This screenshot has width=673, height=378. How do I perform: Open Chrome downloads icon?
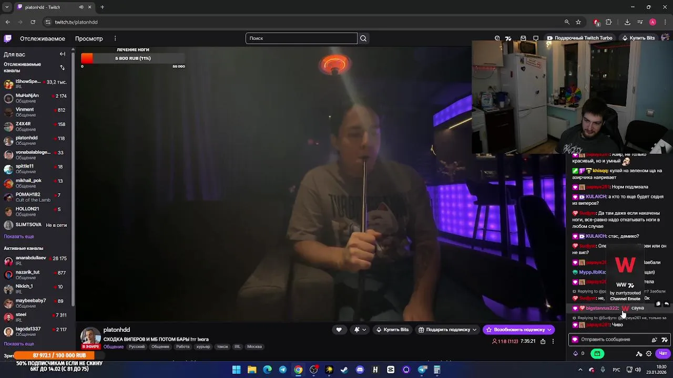[627, 22]
